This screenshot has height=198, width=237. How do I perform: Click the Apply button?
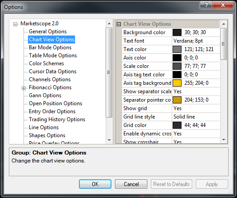click(212, 184)
